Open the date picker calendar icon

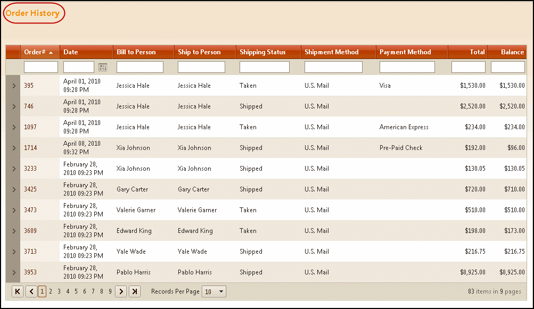103,67
